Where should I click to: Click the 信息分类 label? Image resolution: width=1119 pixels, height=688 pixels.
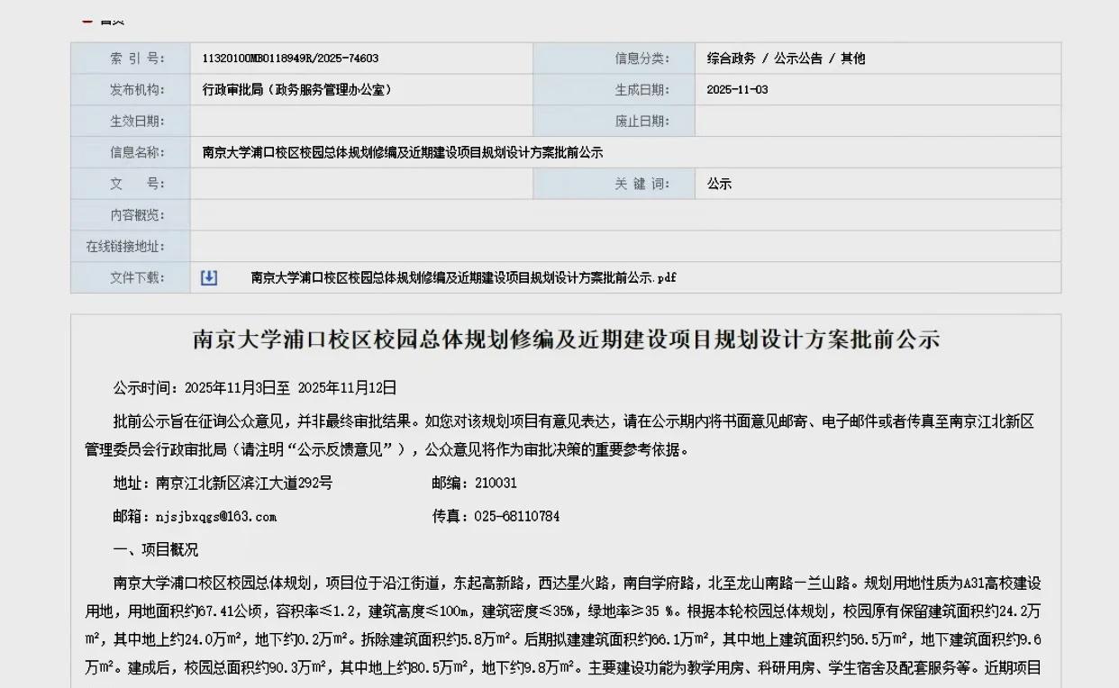click(642, 59)
